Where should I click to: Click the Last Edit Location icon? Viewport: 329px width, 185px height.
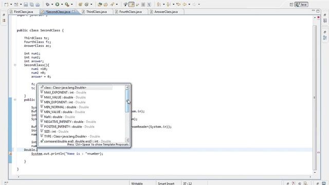pos(178,4)
